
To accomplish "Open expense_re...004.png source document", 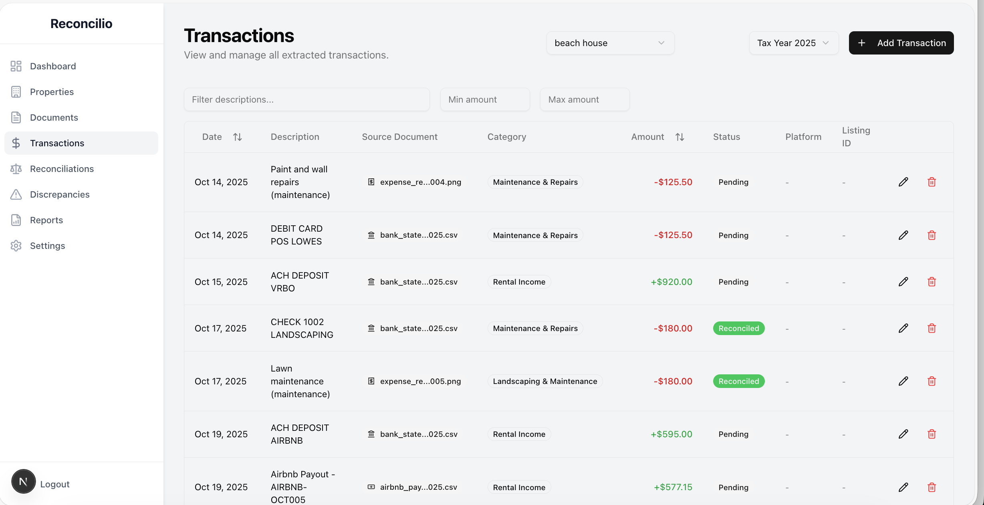I will tap(414, 182).
